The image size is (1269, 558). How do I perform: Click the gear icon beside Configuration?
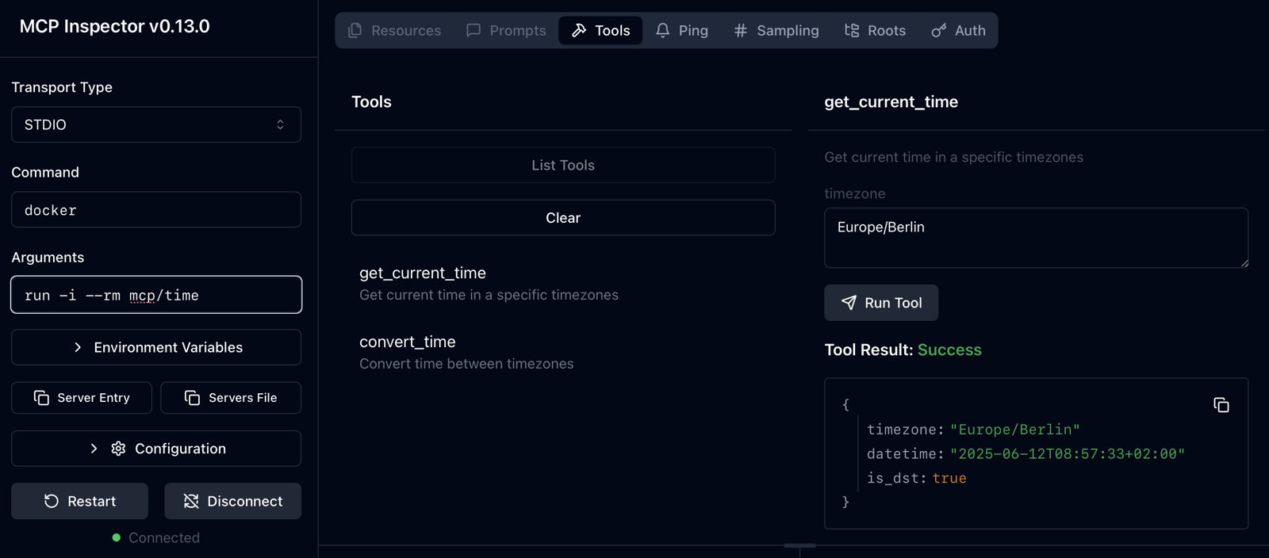click(118, 449)
